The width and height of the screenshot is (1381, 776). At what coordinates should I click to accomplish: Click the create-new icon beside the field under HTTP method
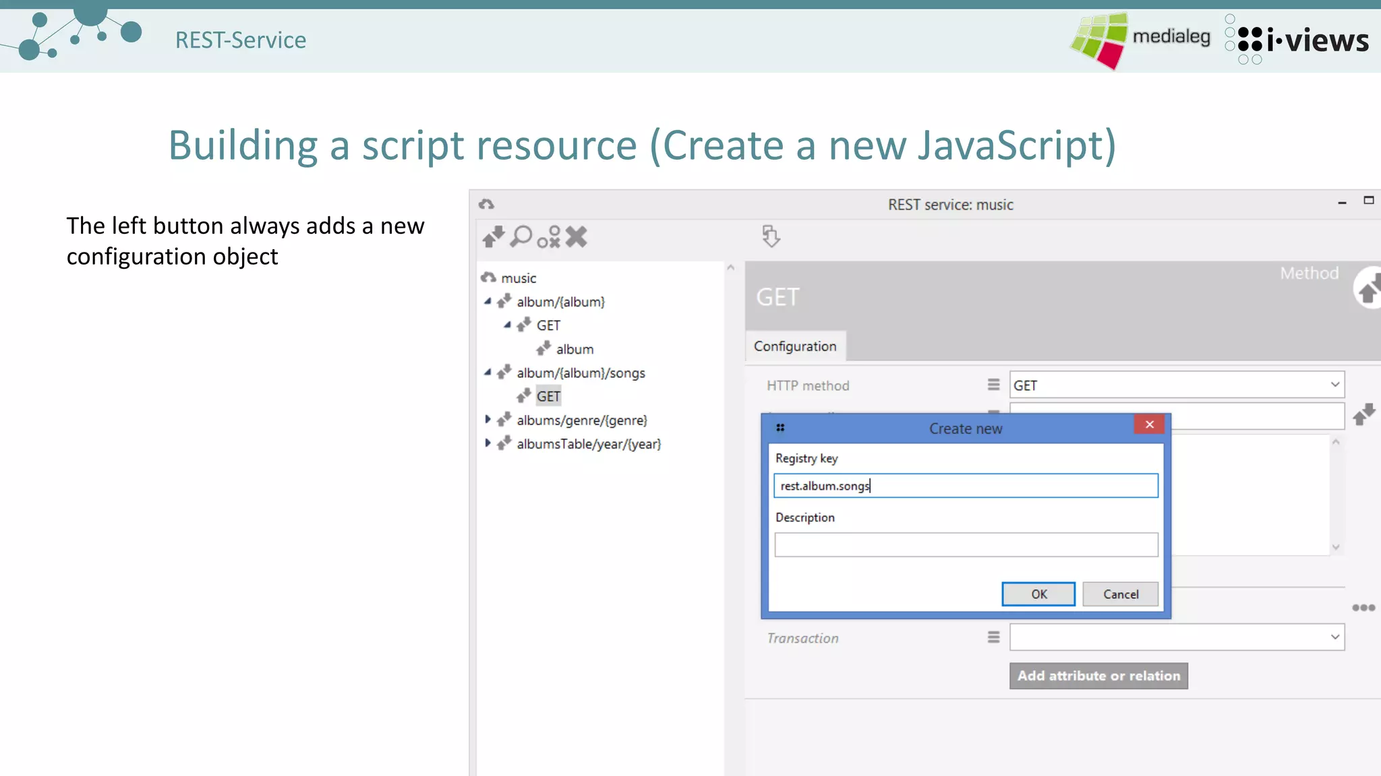click(1364, 414)
